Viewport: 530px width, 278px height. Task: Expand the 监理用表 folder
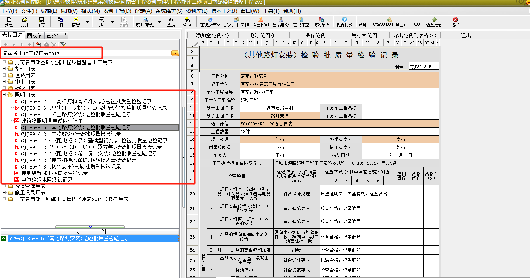point(4,69)
